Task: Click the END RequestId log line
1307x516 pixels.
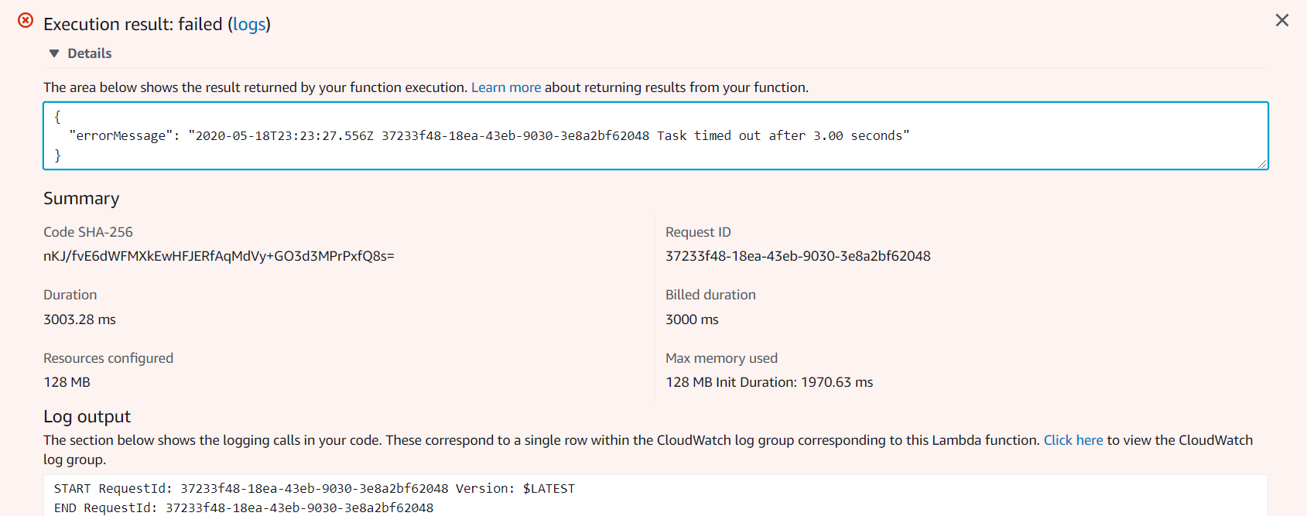Action: pos(244,508)
